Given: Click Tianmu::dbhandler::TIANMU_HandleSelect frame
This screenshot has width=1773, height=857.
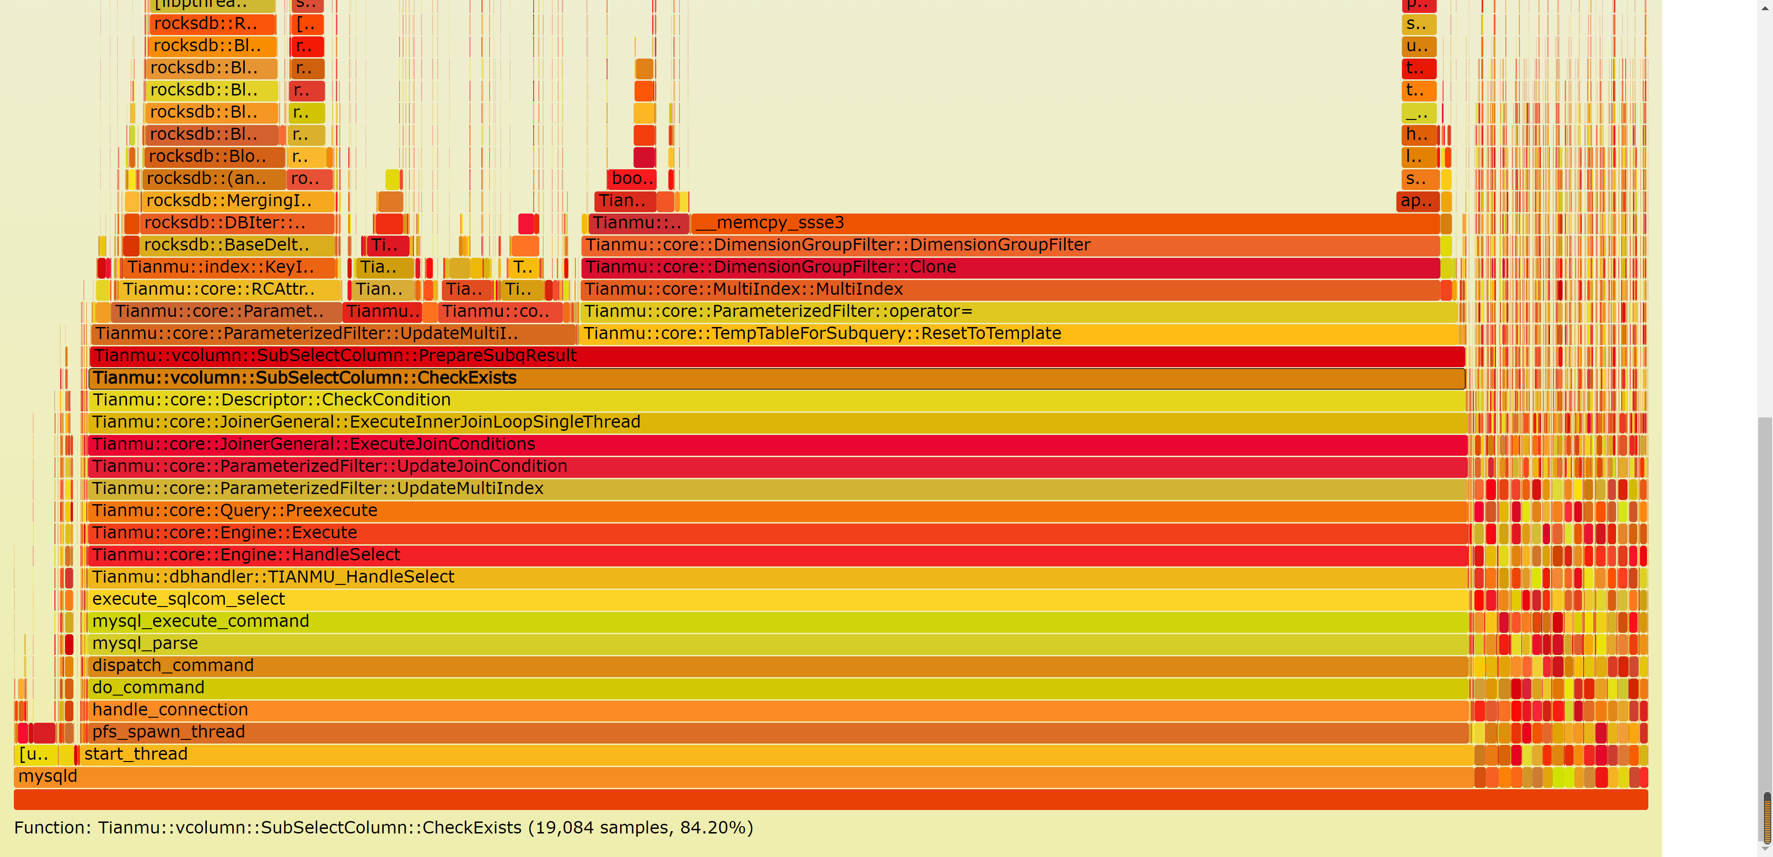Looking at the screenshot, I should (778, 578).
